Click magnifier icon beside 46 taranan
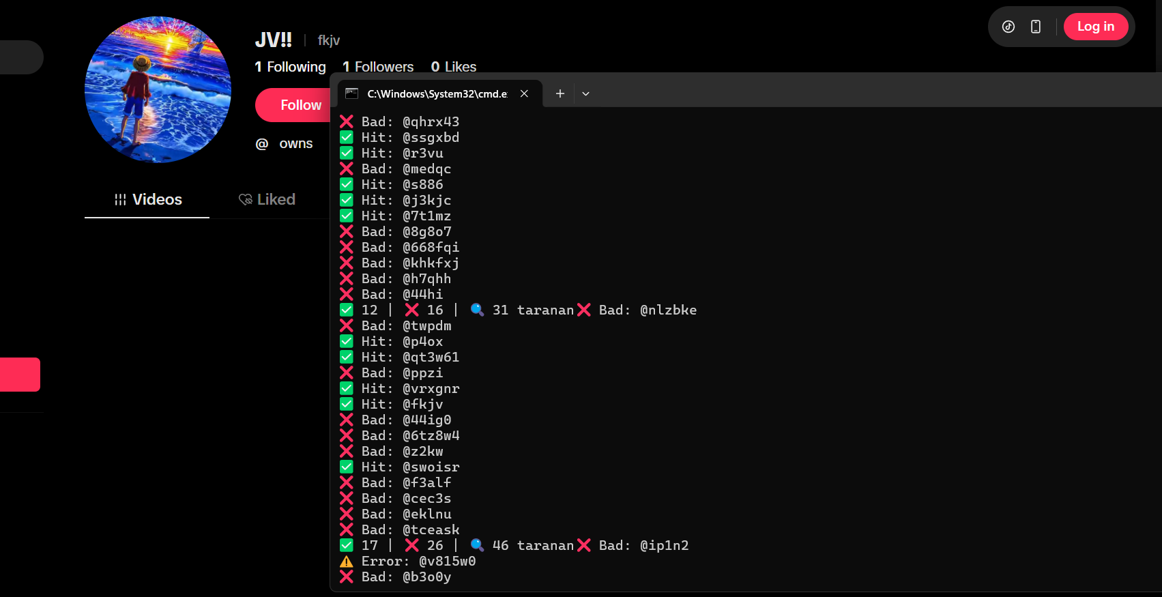Screen dimensions: 1162x597 coord(478,545)
